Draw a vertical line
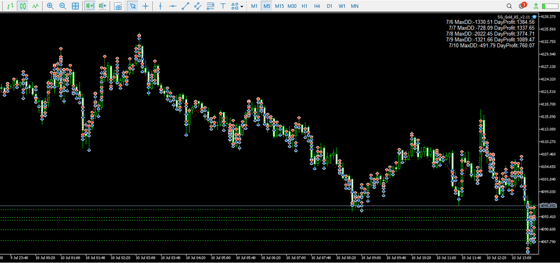The height and width of the screenshot is (263, 560). coord(160,6)
